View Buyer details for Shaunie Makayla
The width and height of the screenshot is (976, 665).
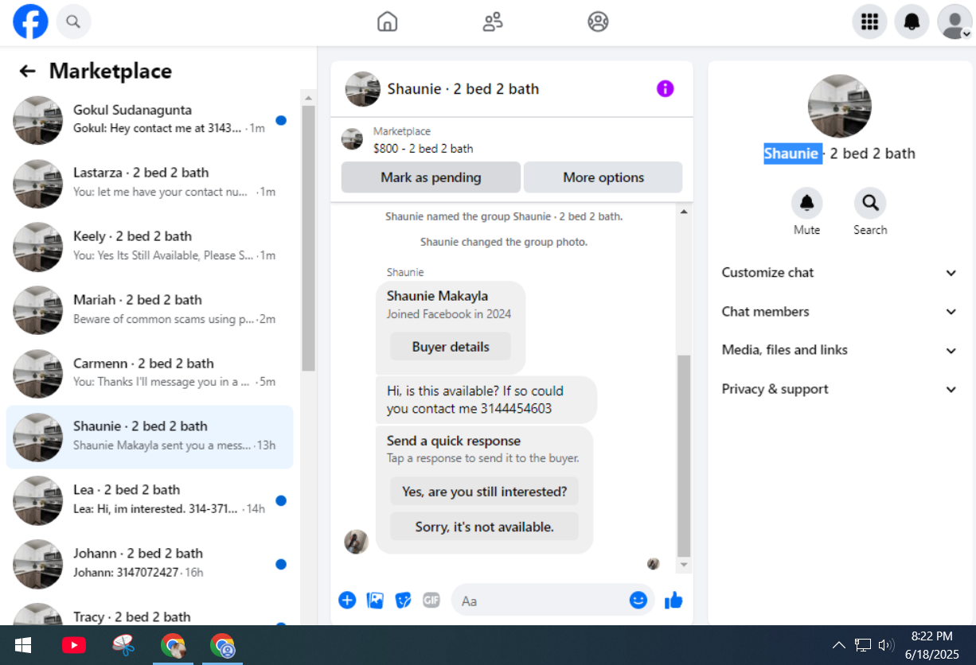point(451,347)
